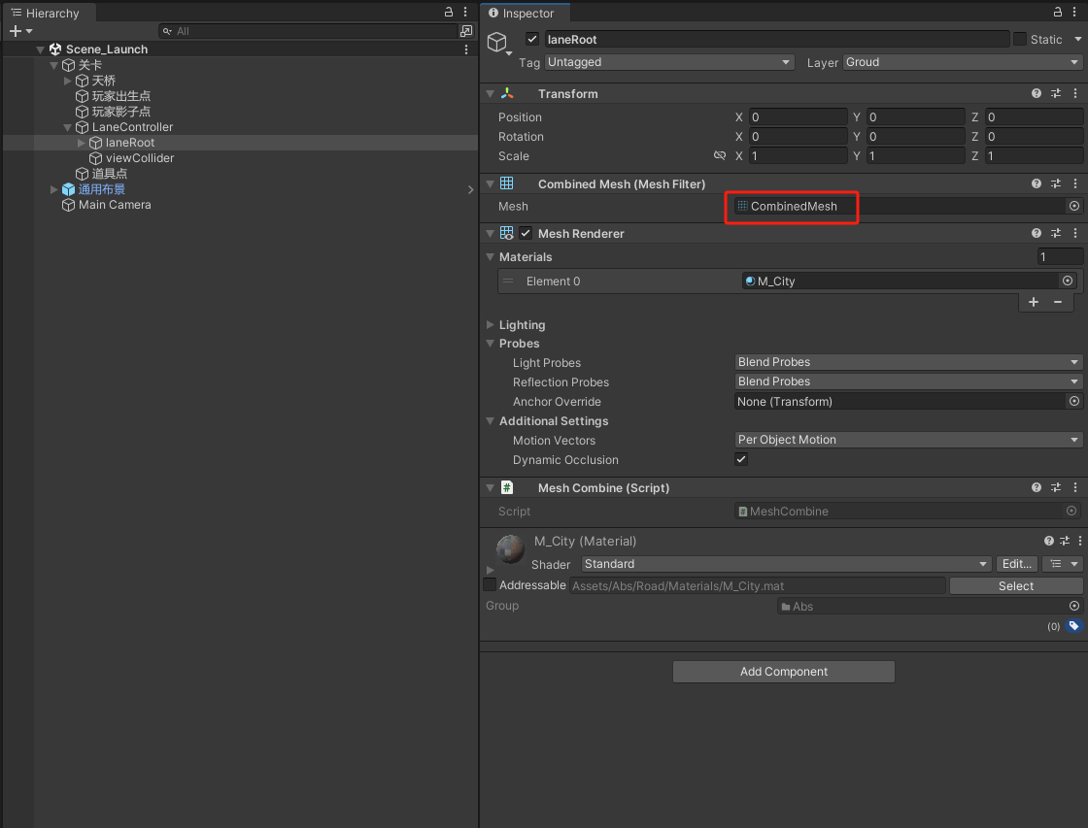Screen dimensions: 1088x828
Task: Select Main Camera in the Hierarchy
Action: tap(115, 205)
